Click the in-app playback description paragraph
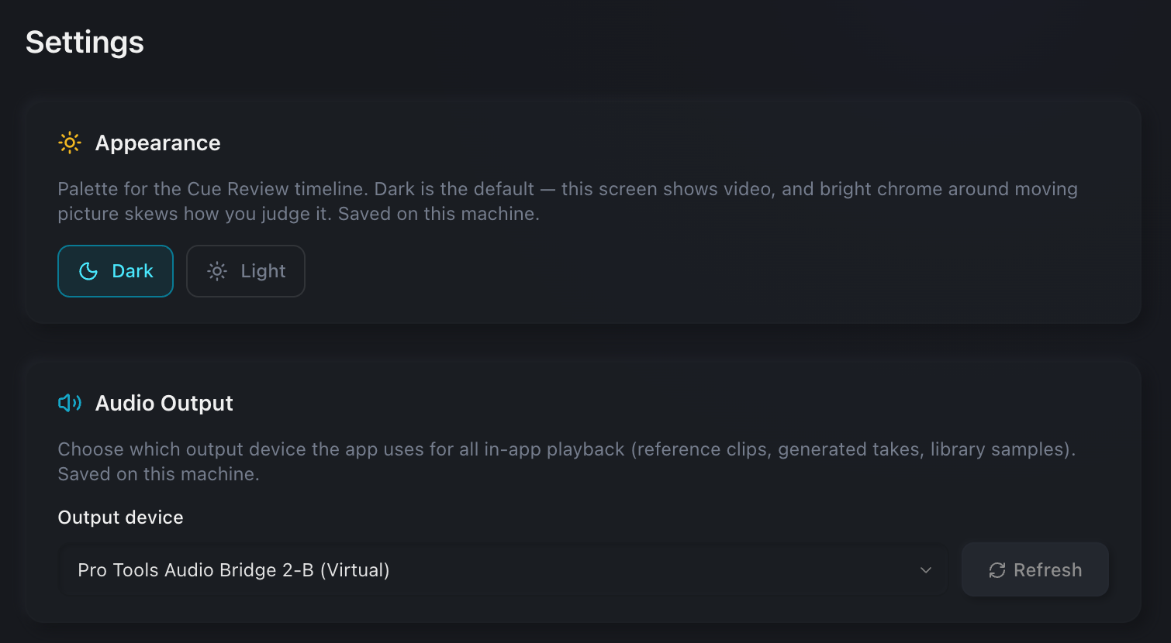Viewport: 1171px width, 643px height. (x=567, y=462)
